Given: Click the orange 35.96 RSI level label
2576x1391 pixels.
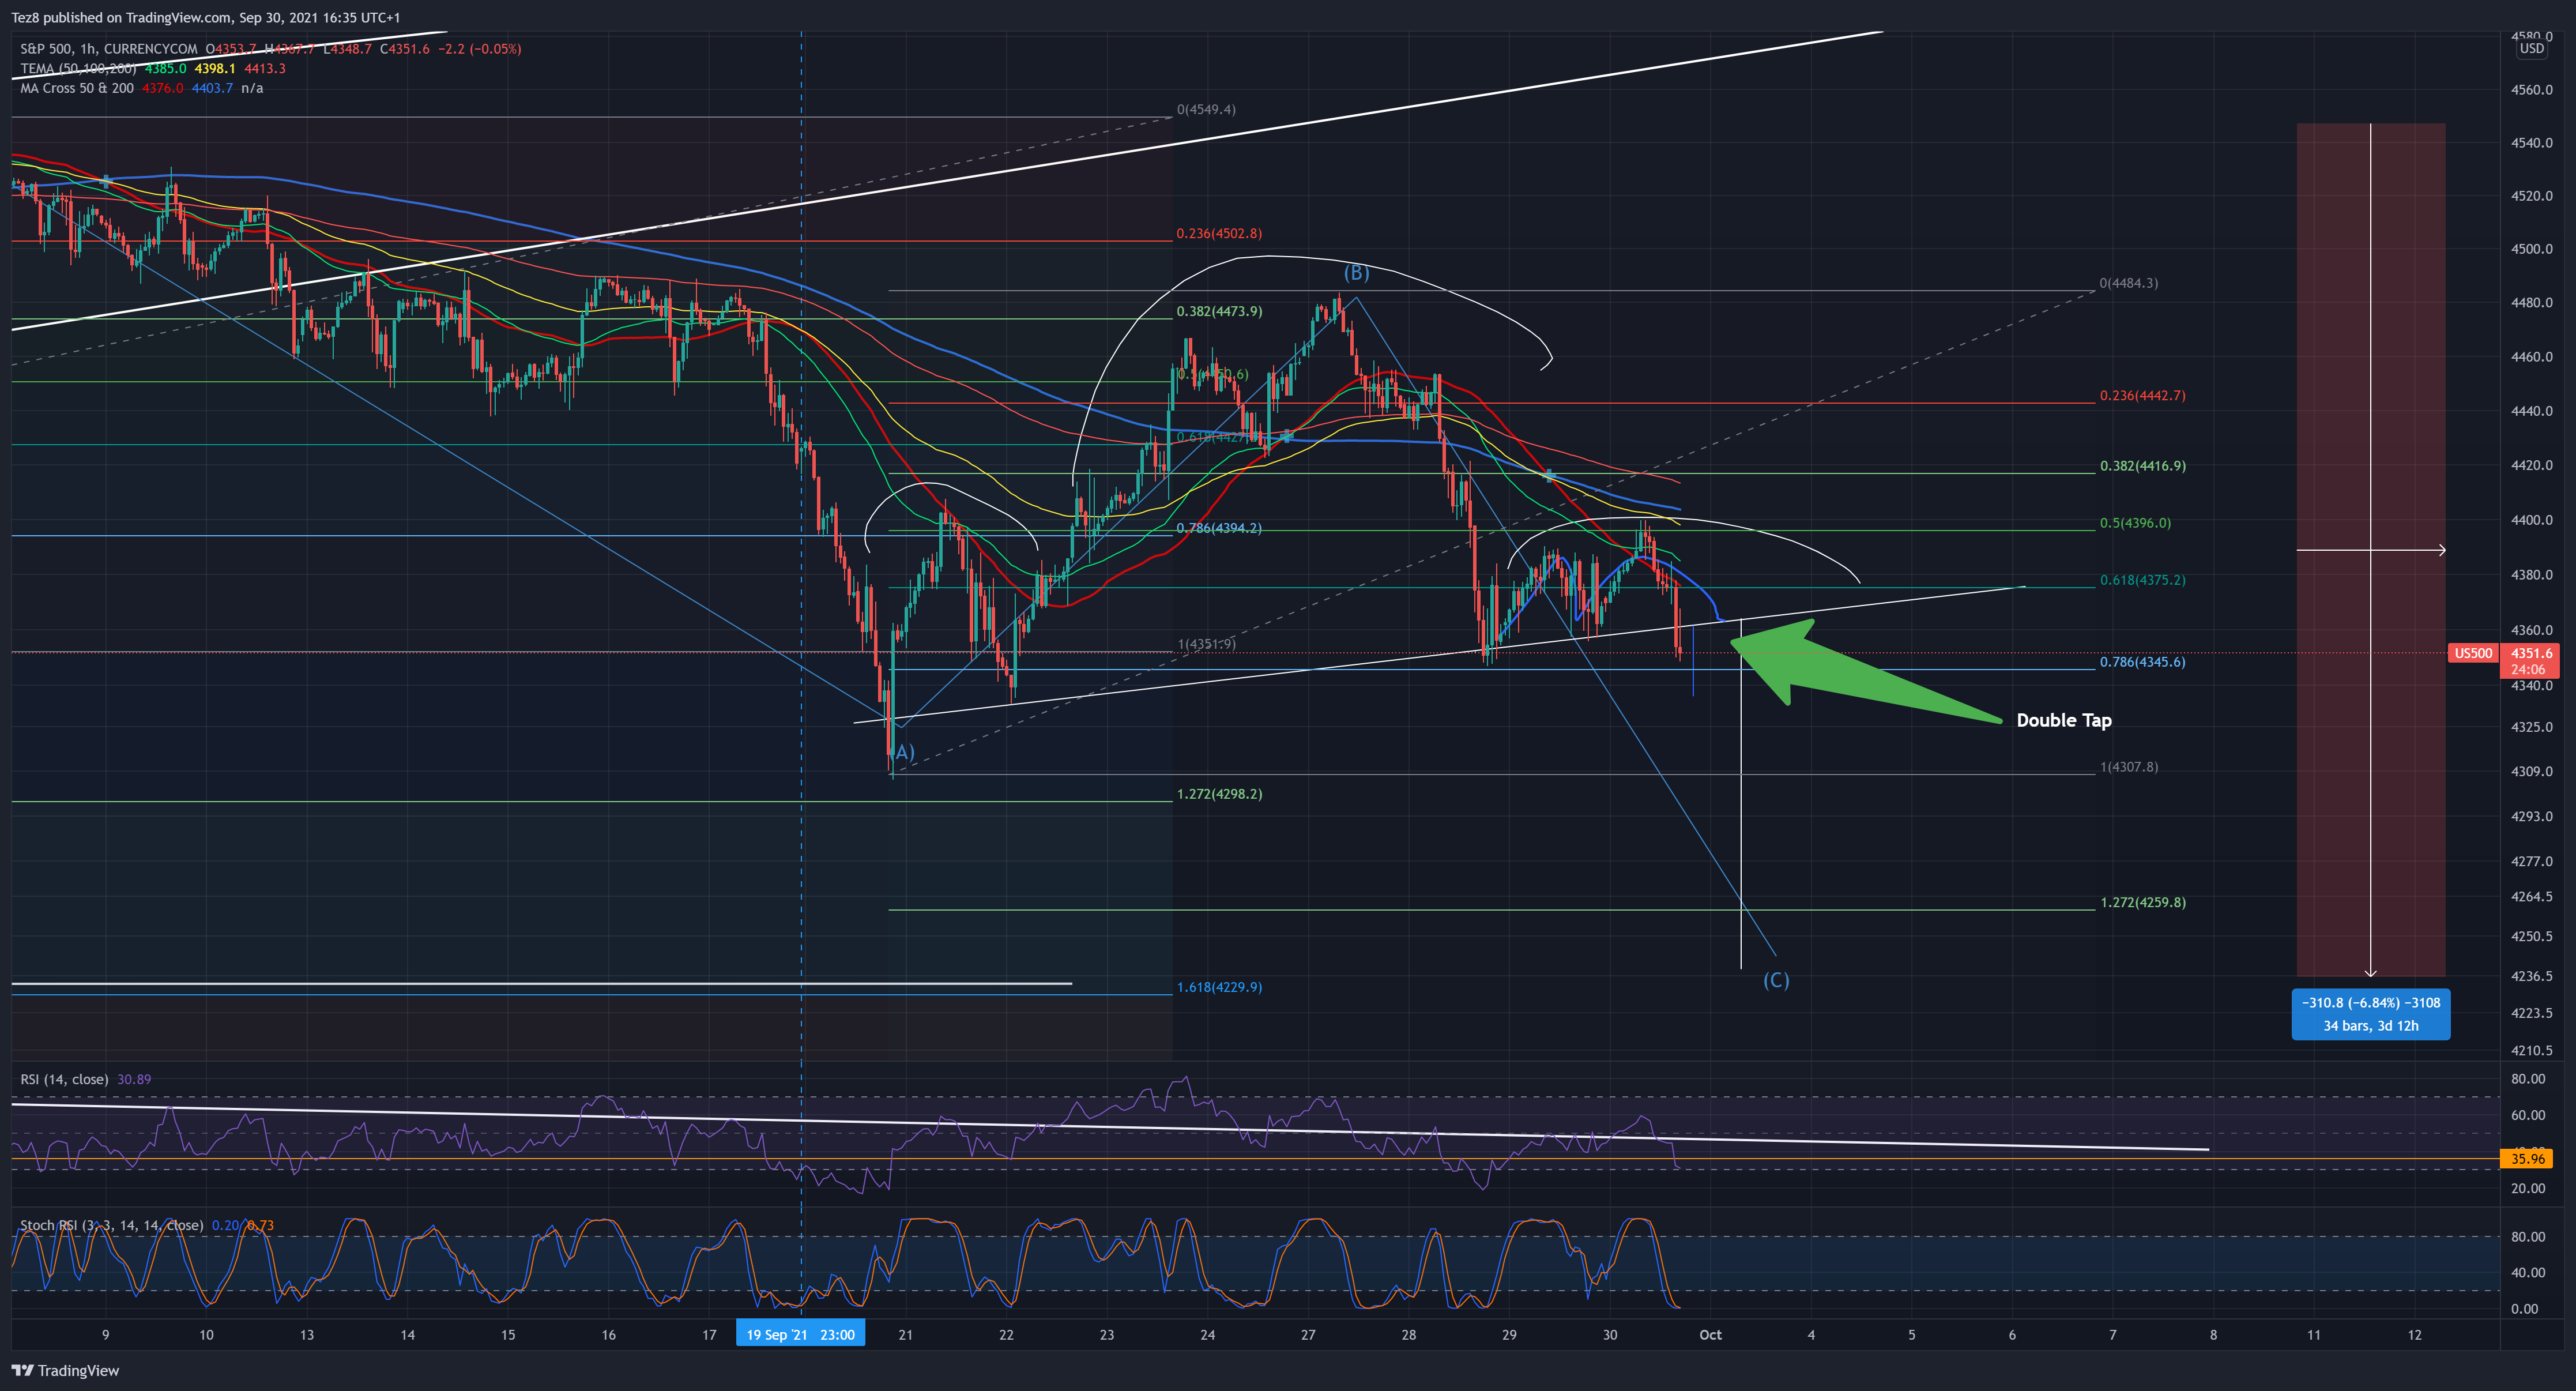Looking at the screenshot, I should pyautogui.click(x=2527, y=1159).
